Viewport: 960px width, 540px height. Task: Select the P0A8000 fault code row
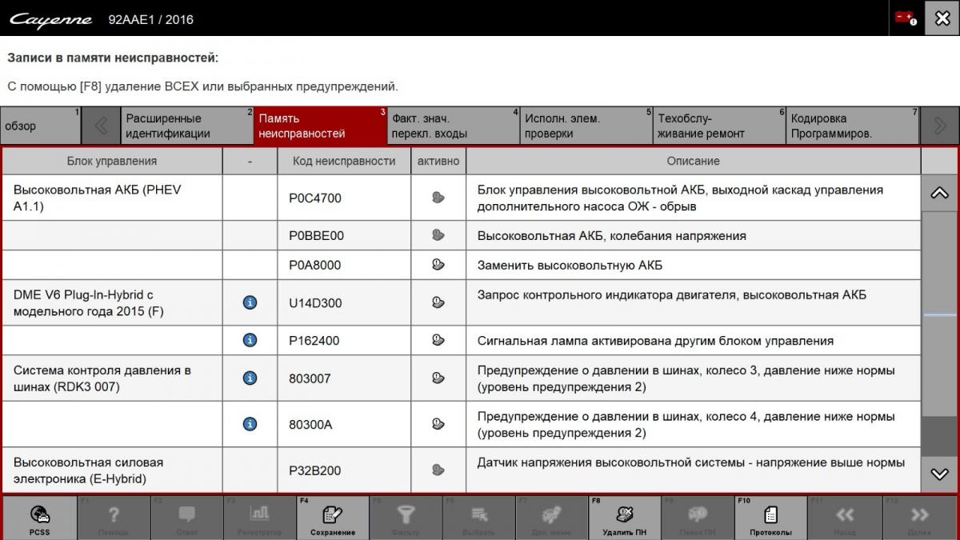click(x=314, y=265)
